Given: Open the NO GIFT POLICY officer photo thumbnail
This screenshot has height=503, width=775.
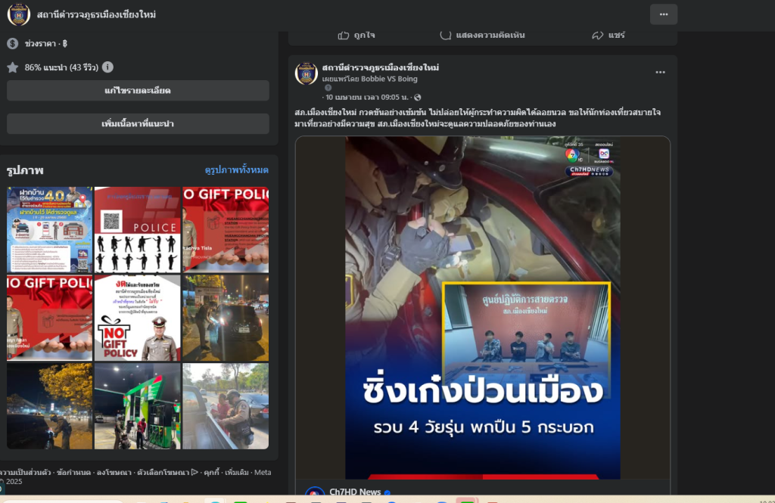Looking at the screenshot, I should (137, 317).
